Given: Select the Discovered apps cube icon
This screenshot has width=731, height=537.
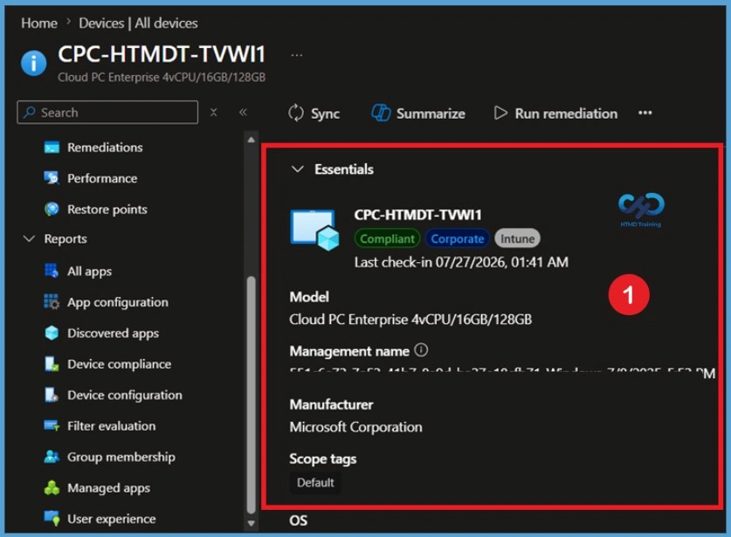Looking at the screenshot, I should pos(52,333).
